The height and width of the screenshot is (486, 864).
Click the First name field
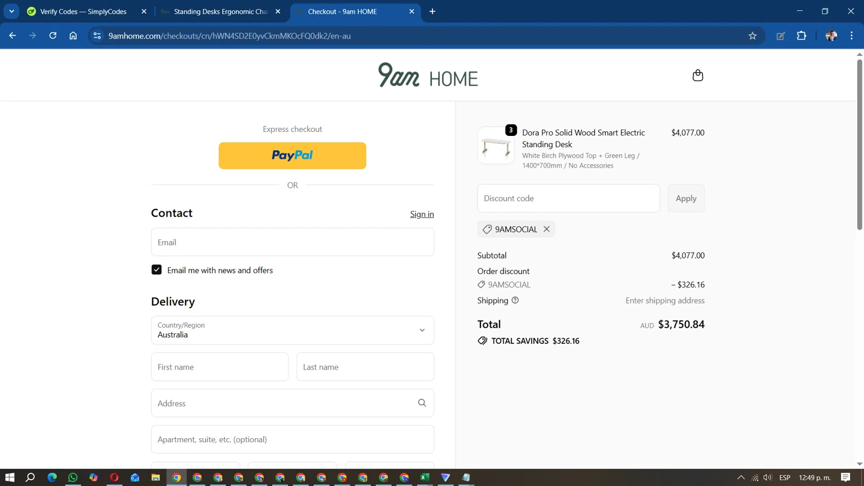click(219, 367)
